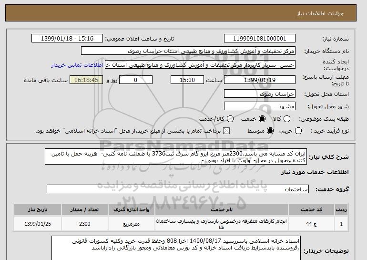Screen dimensions: 367x260
Task: Click the response deadline date 1399/01/19 field
Action: [260, 80]
